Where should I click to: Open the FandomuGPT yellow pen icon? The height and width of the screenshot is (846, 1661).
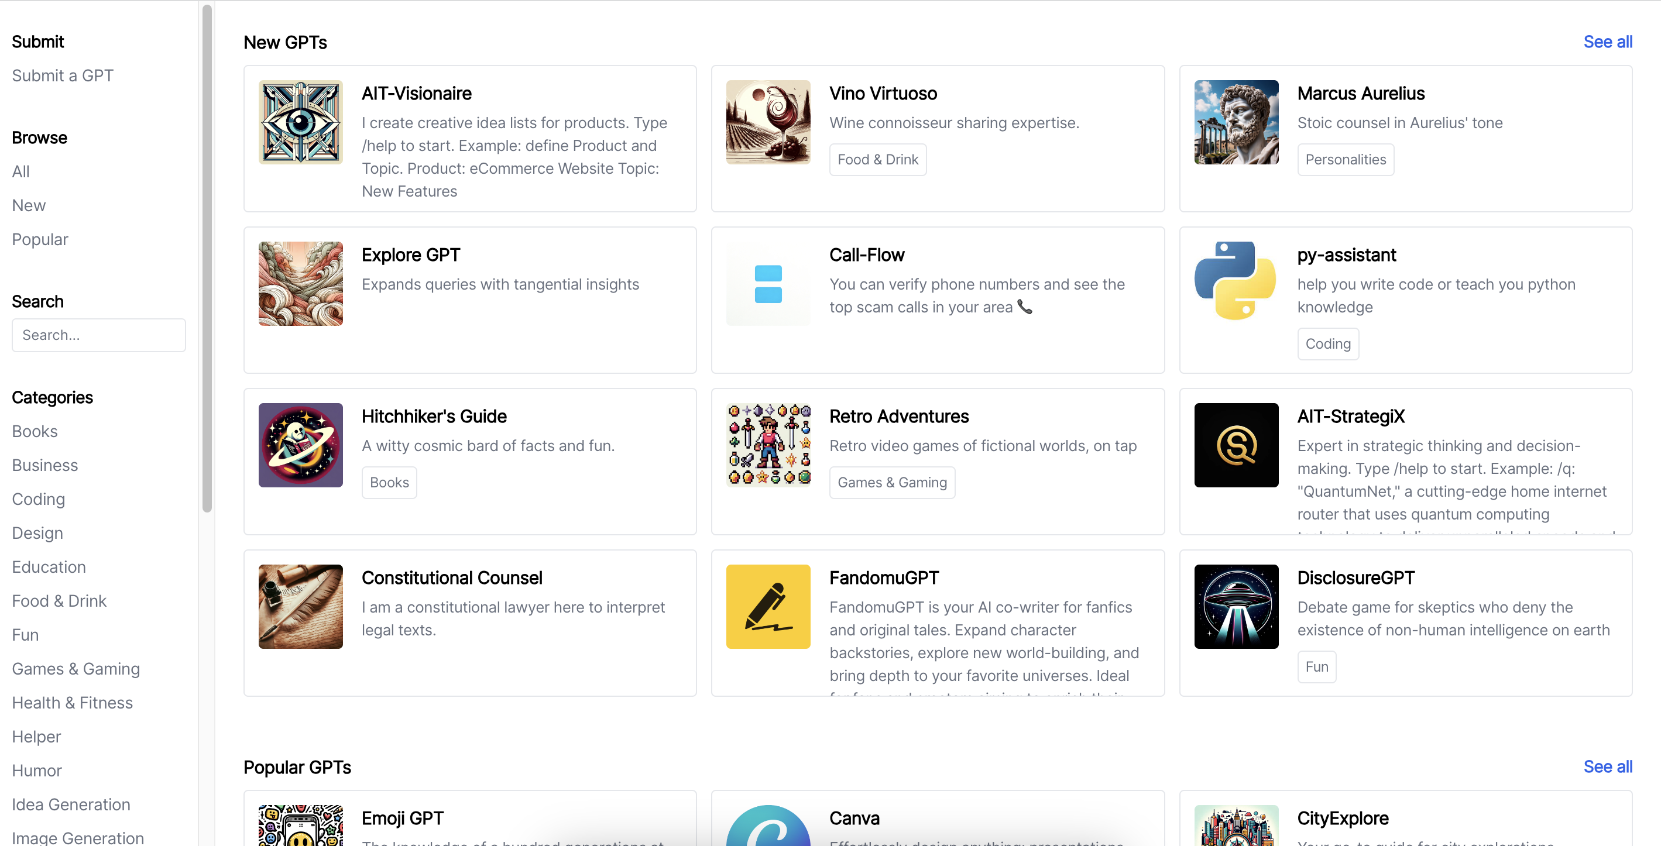[768, 606]
